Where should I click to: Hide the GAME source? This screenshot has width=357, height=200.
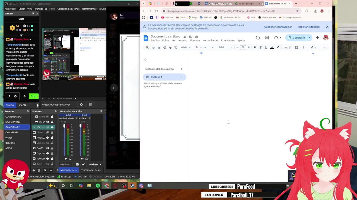click(x=47, y=148)
